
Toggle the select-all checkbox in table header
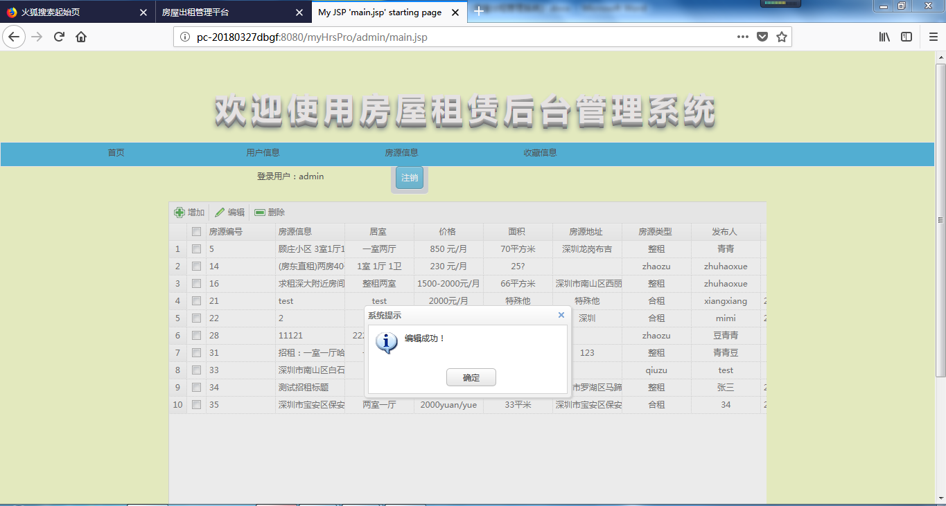[x=196, y=232]
